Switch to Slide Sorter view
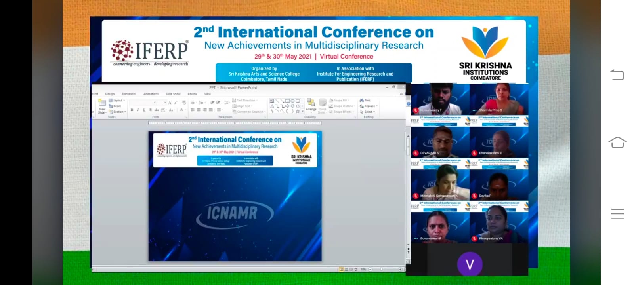 [346, 269]
